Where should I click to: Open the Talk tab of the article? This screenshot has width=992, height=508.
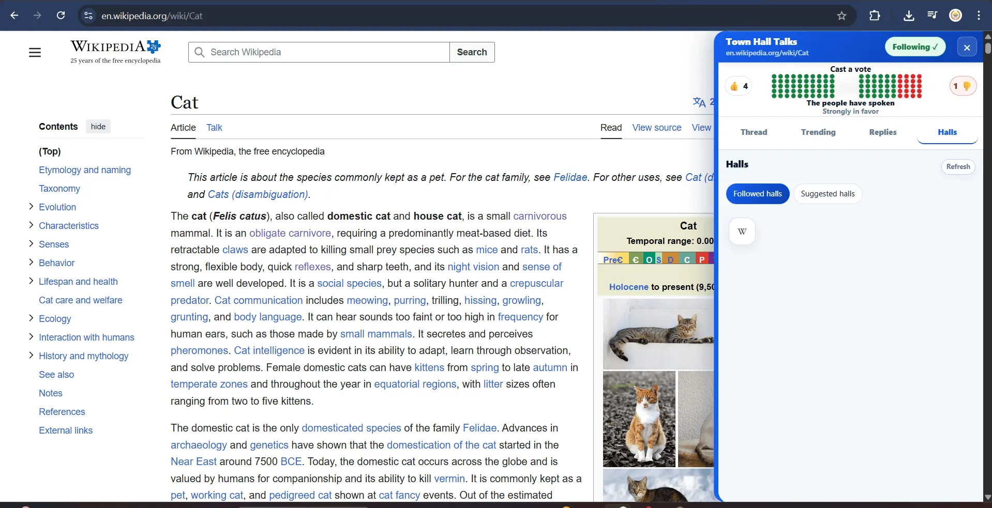click(x=214, y=128)
